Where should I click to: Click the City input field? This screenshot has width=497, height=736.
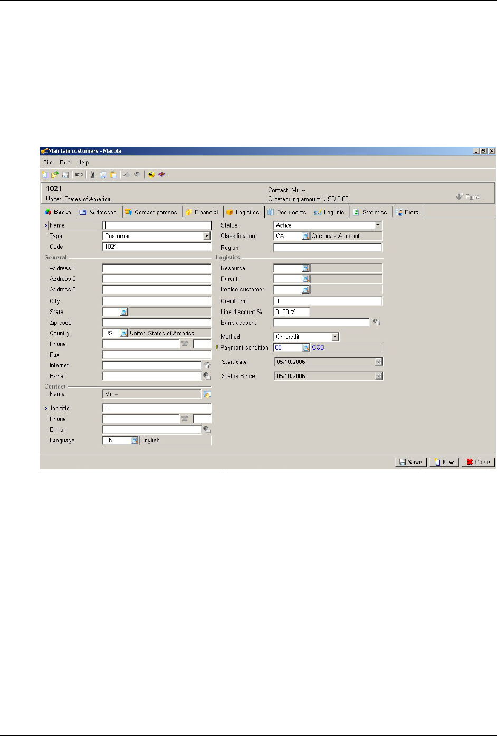157,301
